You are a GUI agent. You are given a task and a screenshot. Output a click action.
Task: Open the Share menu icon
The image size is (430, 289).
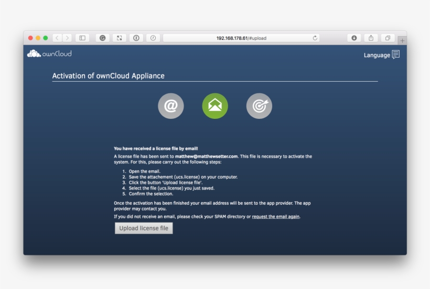pyautogui.click(x=371, y=38)
